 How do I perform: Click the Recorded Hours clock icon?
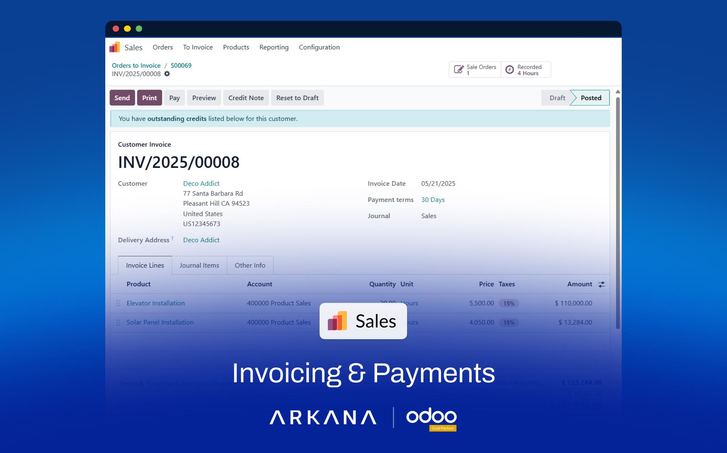(510, 70)
